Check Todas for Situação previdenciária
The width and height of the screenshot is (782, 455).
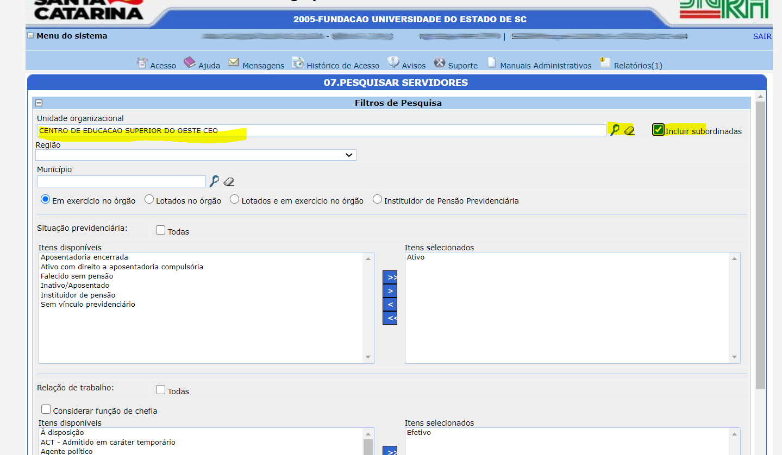click(x=161, y=230)
